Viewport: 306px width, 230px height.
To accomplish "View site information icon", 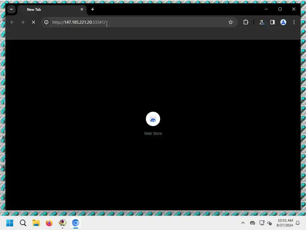I will (46, 22).
